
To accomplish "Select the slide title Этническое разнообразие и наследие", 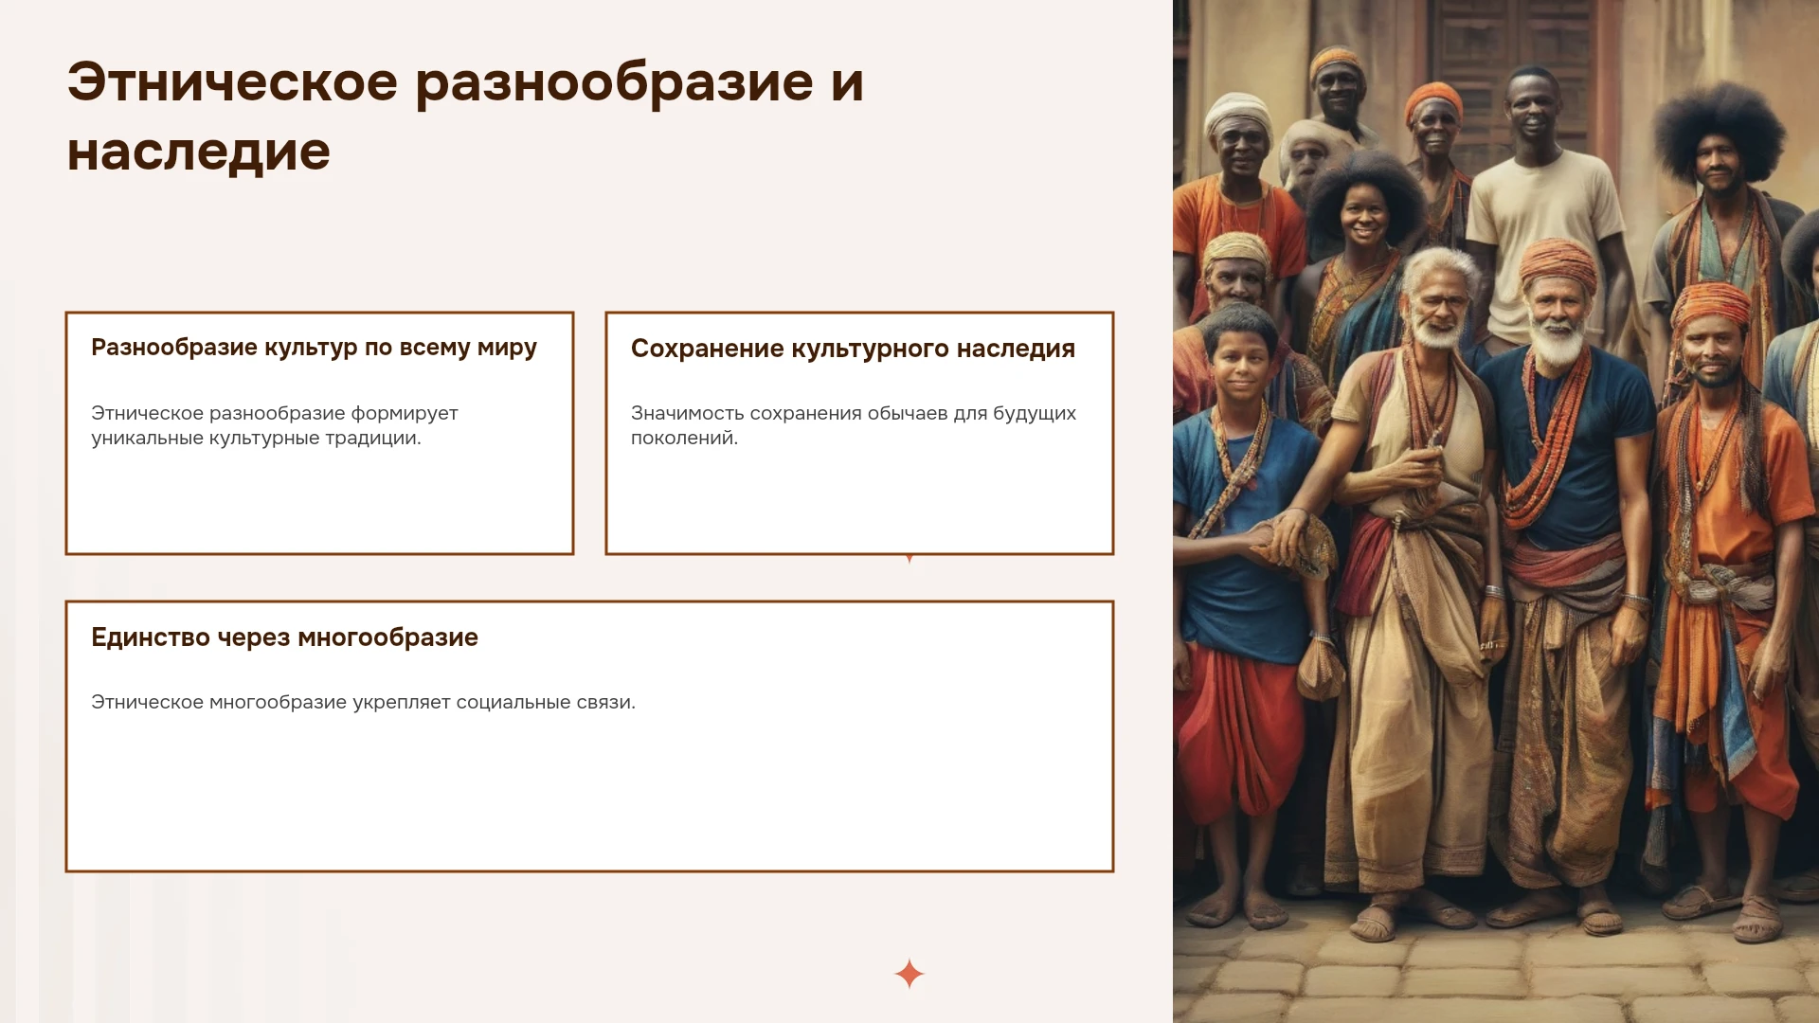I will (x=465, y=117).
